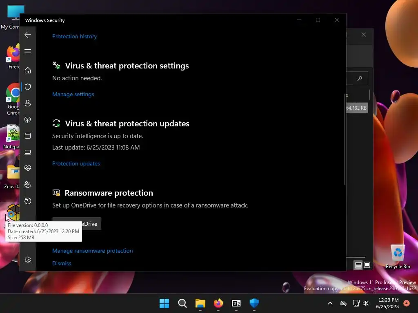This screenshot has width=418, height=313.
Task: Open App & browser control icon
Action: 28,136
